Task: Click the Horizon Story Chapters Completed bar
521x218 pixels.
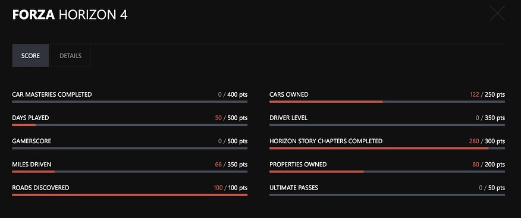Action: tap(387, 148)
